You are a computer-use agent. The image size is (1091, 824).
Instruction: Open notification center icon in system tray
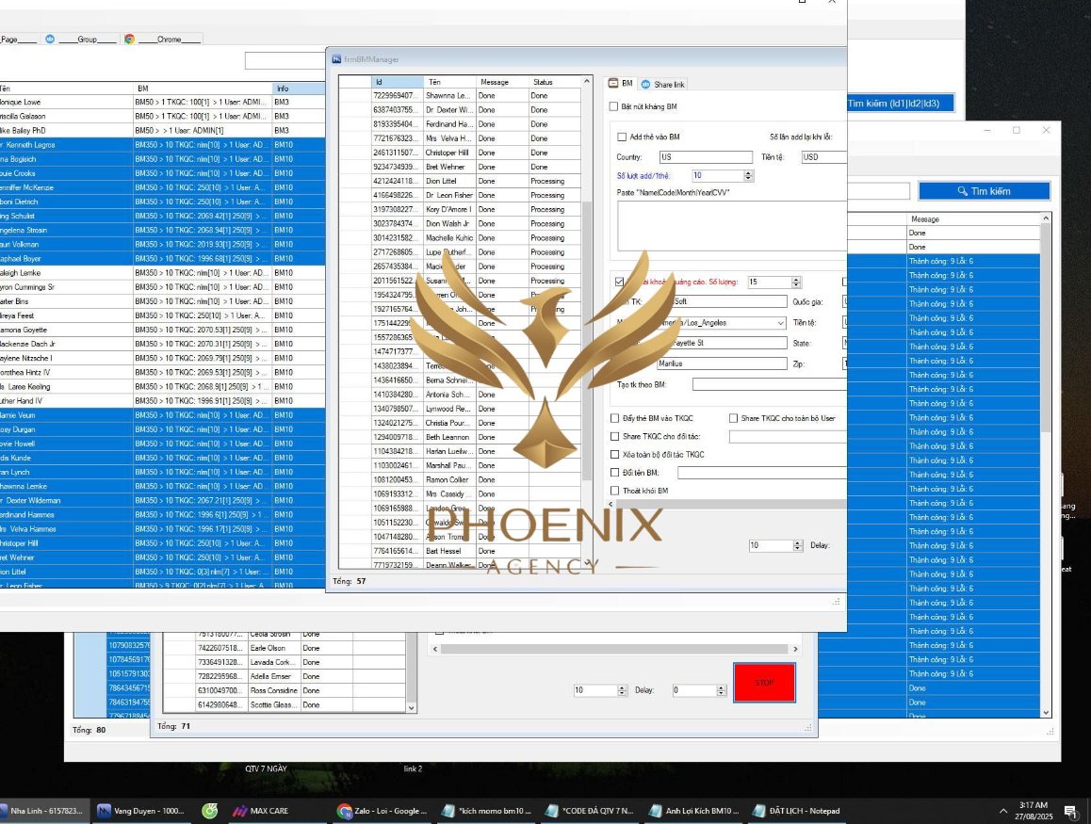[x=1070, y=811]
